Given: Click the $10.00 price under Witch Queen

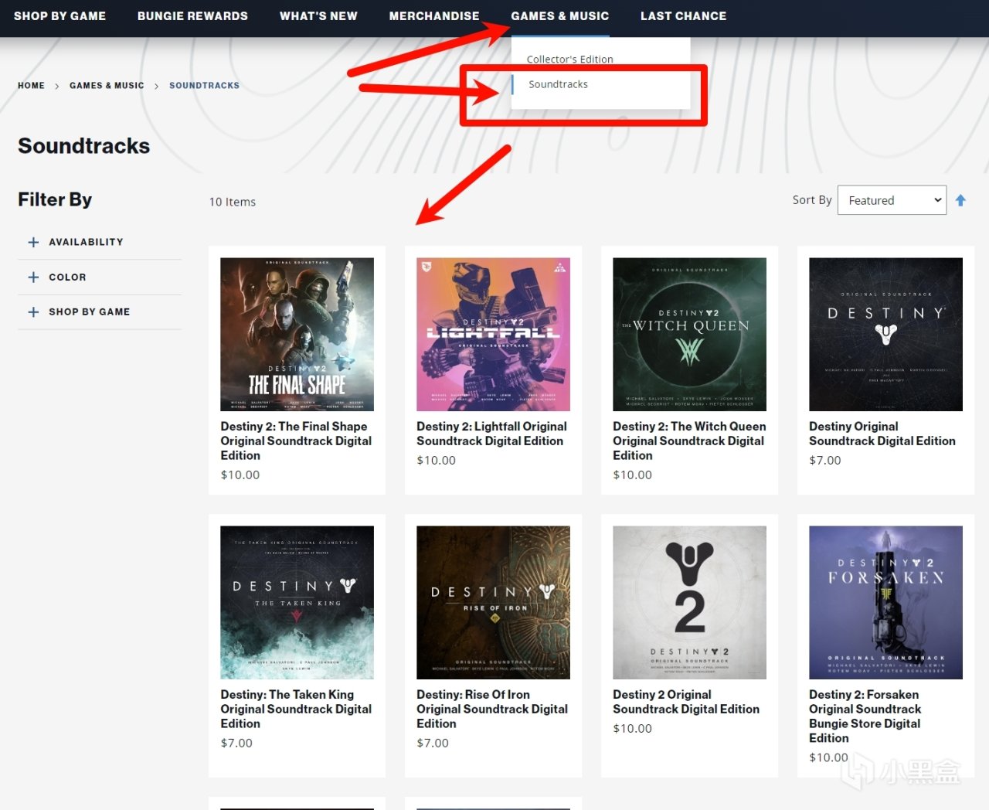Looking at the screenshot, I should (633, 475).
